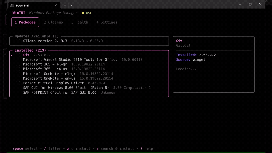The width and height of the screenshot is (272, 153).
Task: Close the terminal window
Action: point(260,4)
